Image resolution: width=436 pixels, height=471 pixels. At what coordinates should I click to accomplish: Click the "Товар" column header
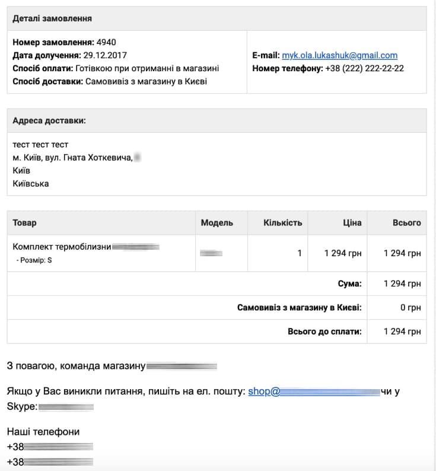[x=24, y=222]
